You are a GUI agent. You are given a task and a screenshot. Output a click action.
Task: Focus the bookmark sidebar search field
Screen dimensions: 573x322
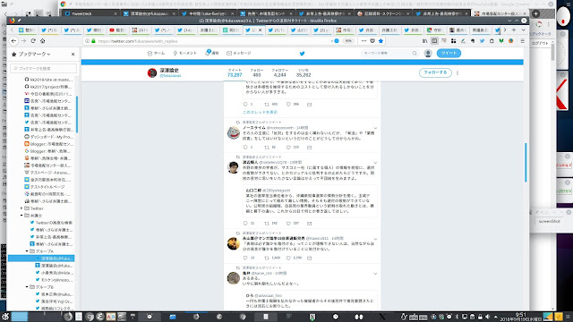[44, 68]
